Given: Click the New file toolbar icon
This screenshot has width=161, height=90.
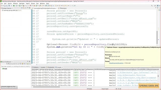Looking at the screenshot, I should tap(2, 6).
